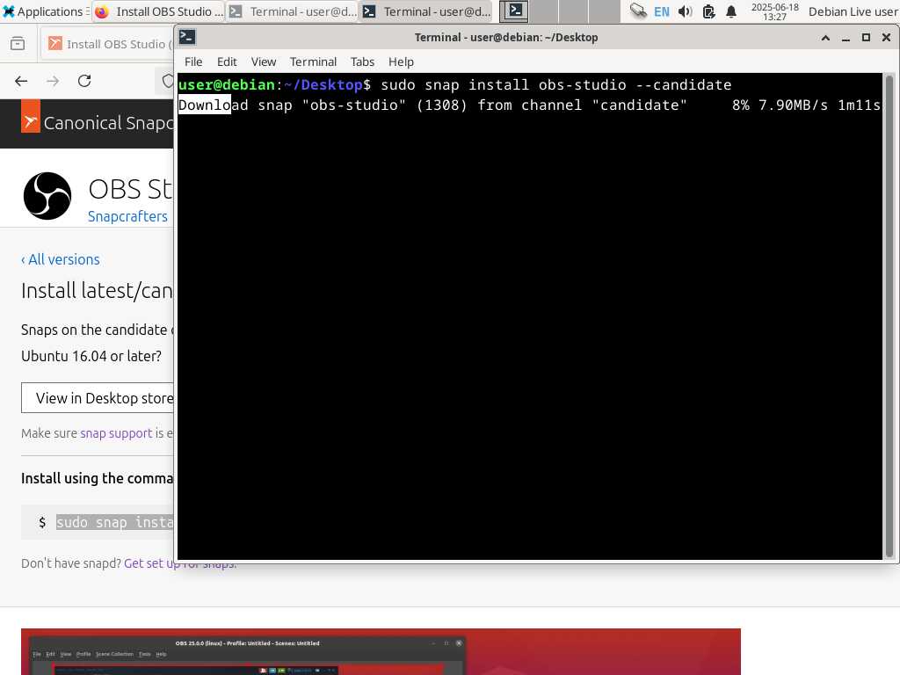Click the OBS Studio round logo
This screenshot has height=675, width=900.
(x=47, y=196)
